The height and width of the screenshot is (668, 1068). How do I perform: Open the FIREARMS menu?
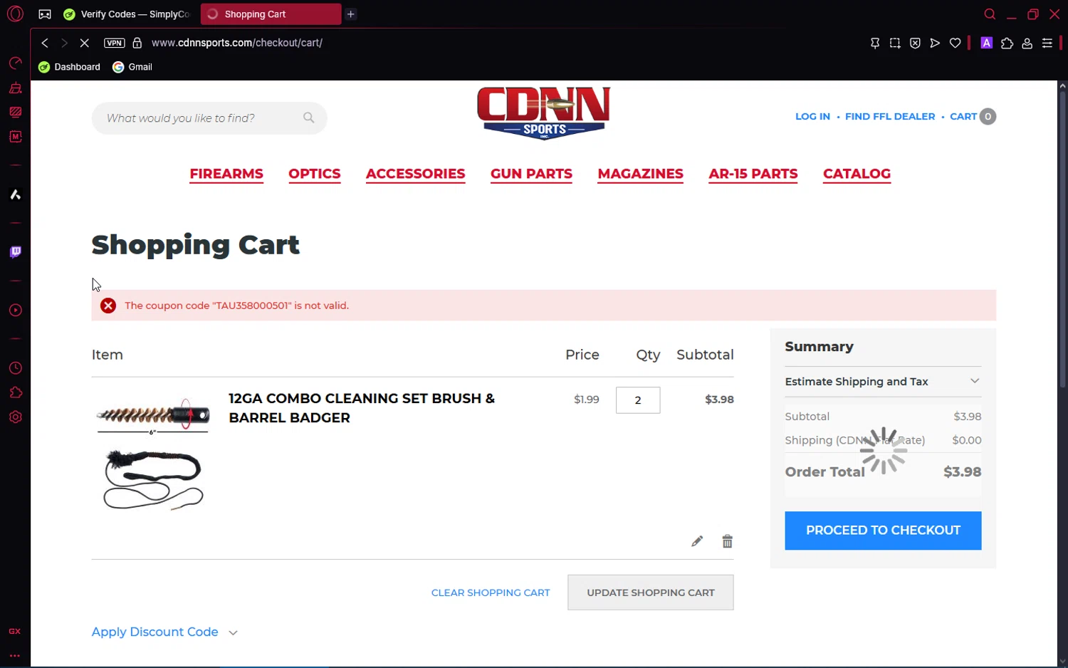click(226, 174)
